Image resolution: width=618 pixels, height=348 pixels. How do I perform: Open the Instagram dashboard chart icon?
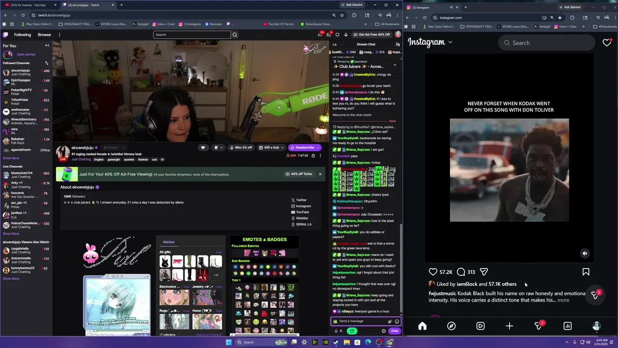(568, 326)
